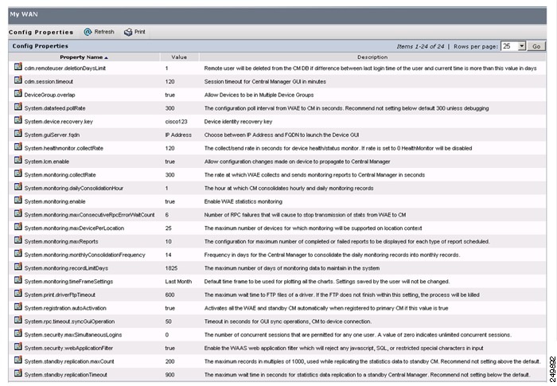Open edit icon for System.healthmonitor.collectRate
Screen dimensions: 557x386
coord(18,146)
